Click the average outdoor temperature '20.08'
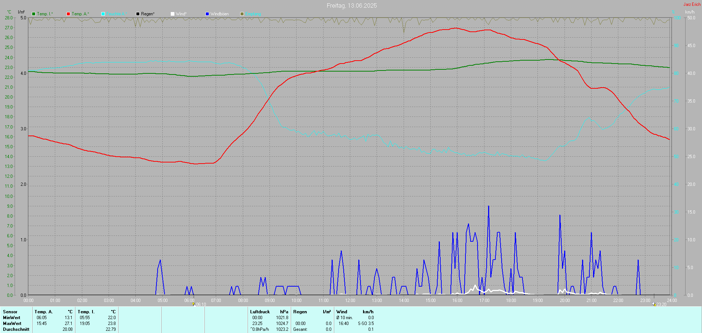Screen dimensions: 702x333 68,329
